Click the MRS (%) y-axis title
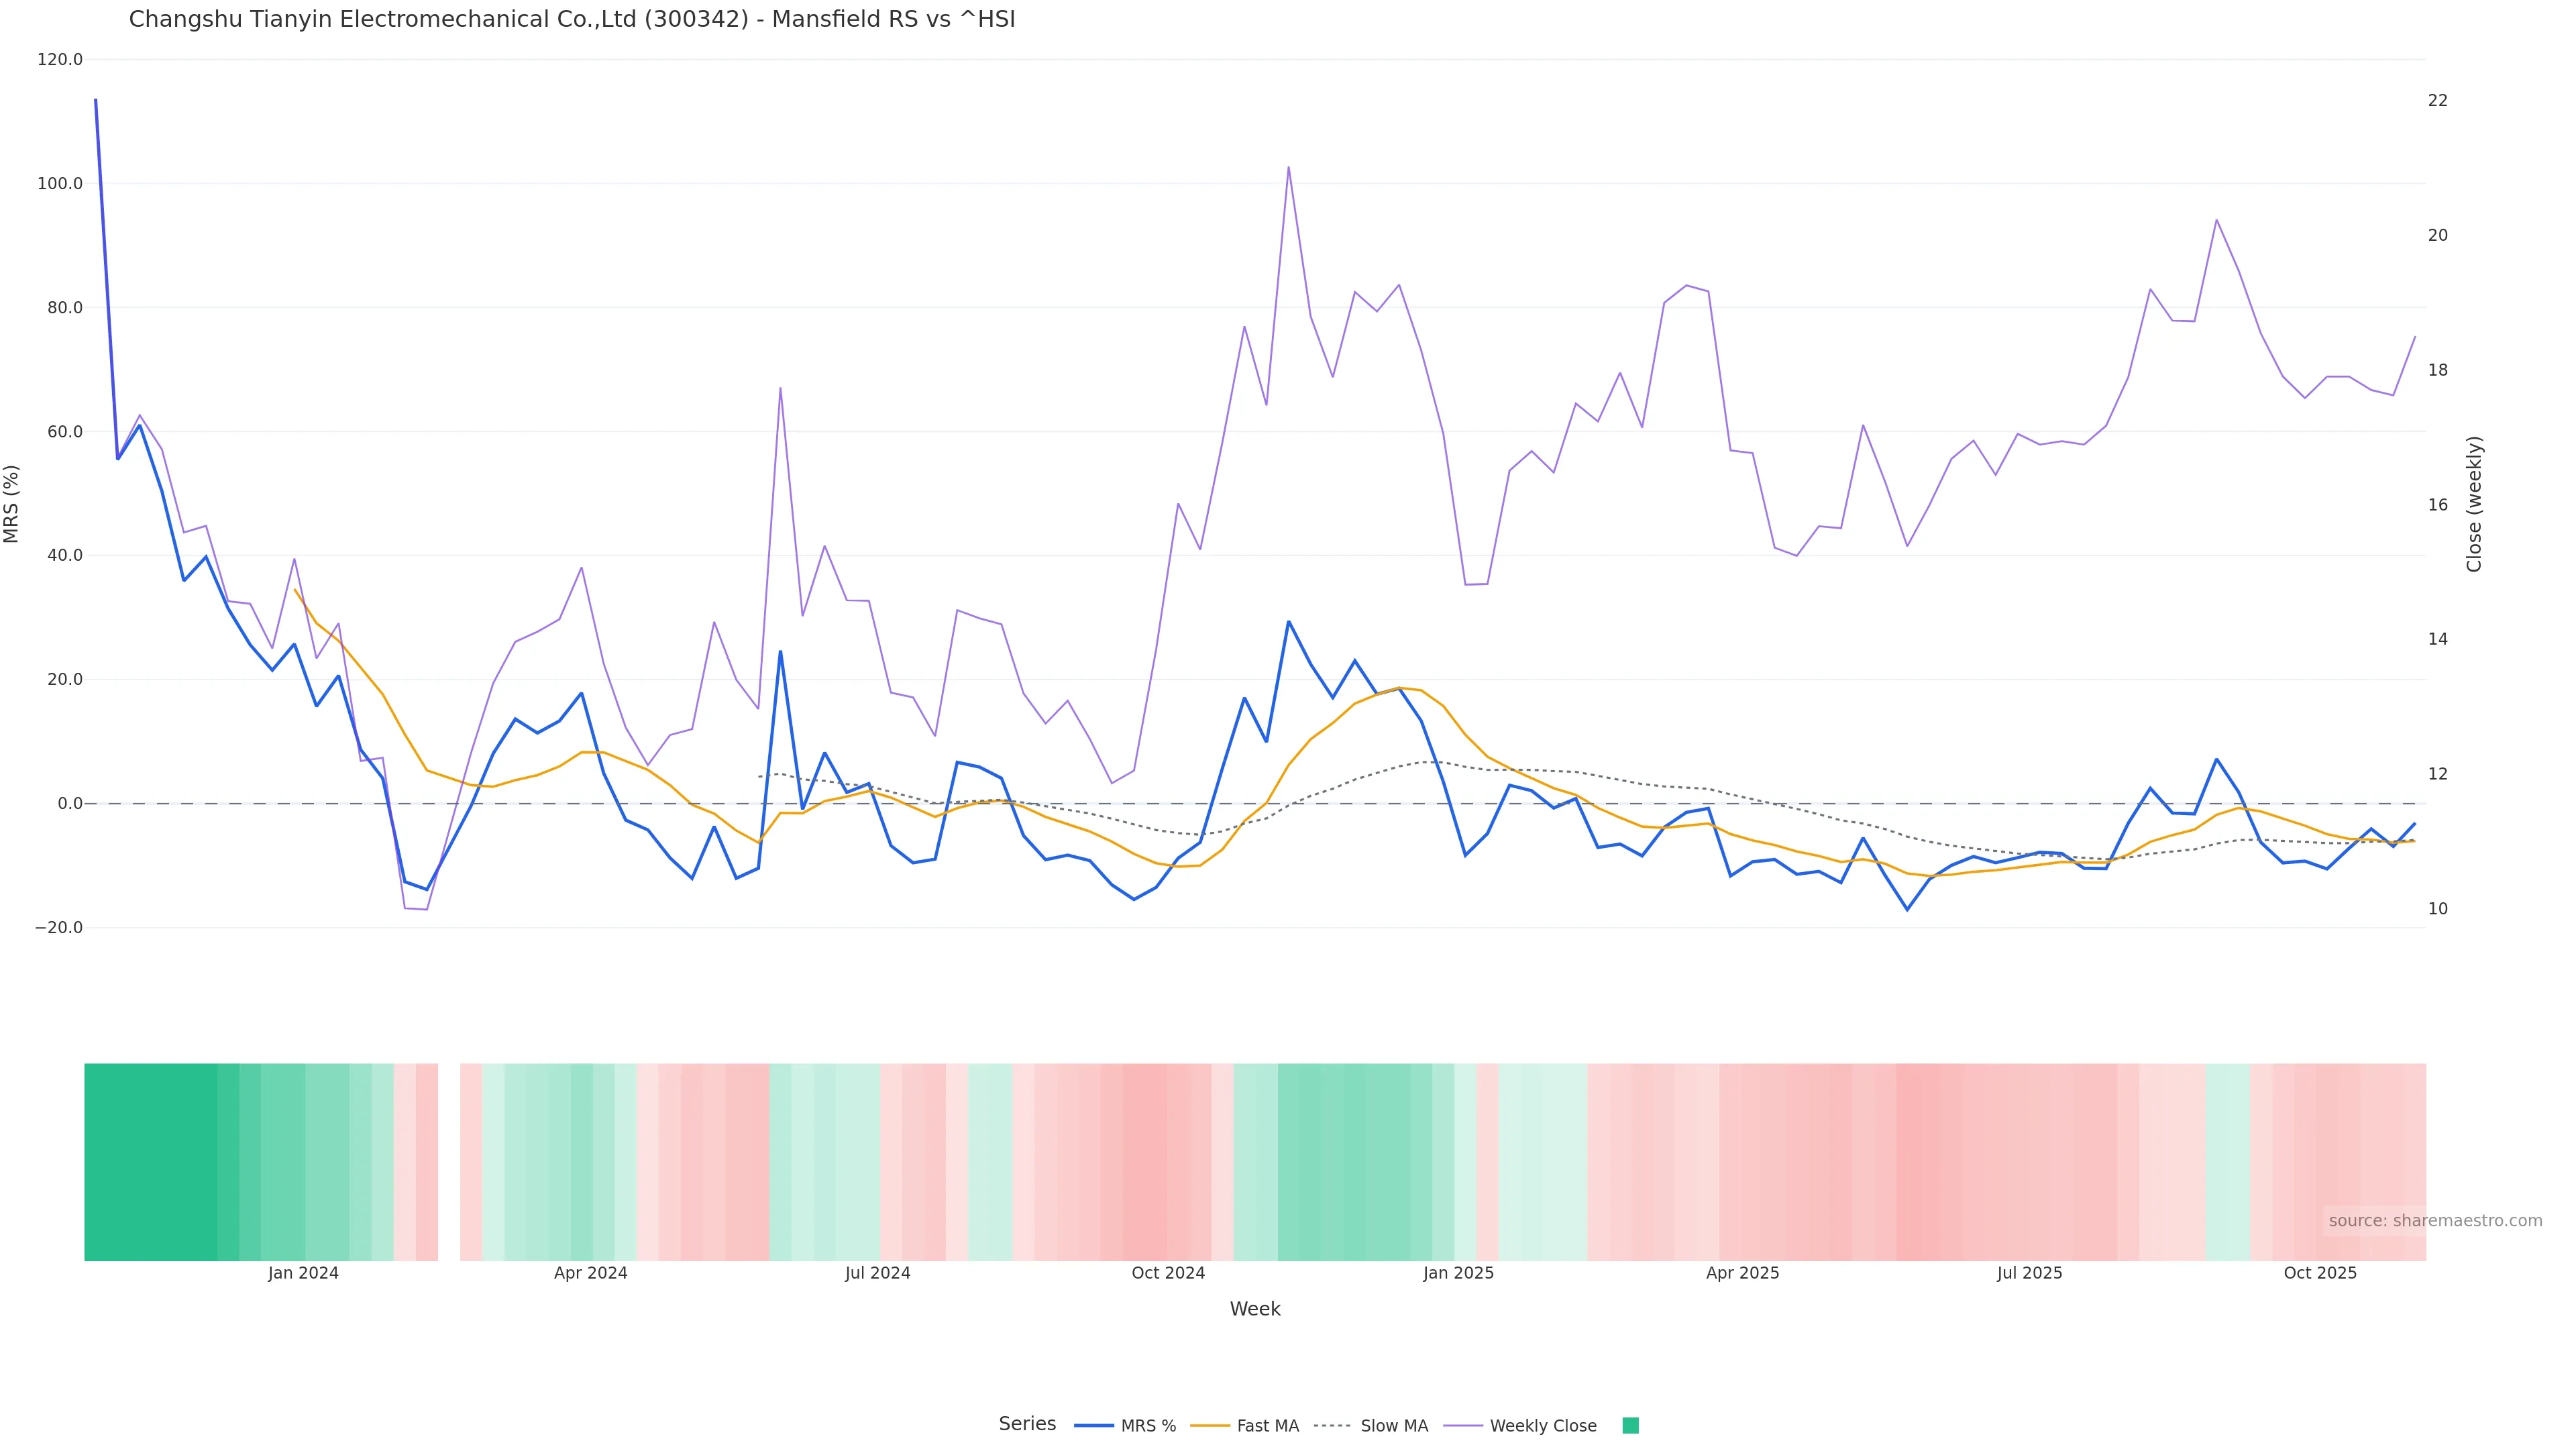 pyautogui.click(x=12, y=503)
